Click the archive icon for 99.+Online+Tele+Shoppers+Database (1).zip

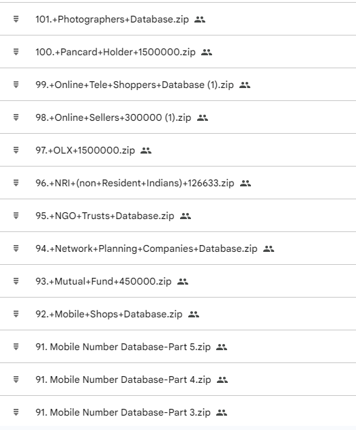click(x=16, y=85)
